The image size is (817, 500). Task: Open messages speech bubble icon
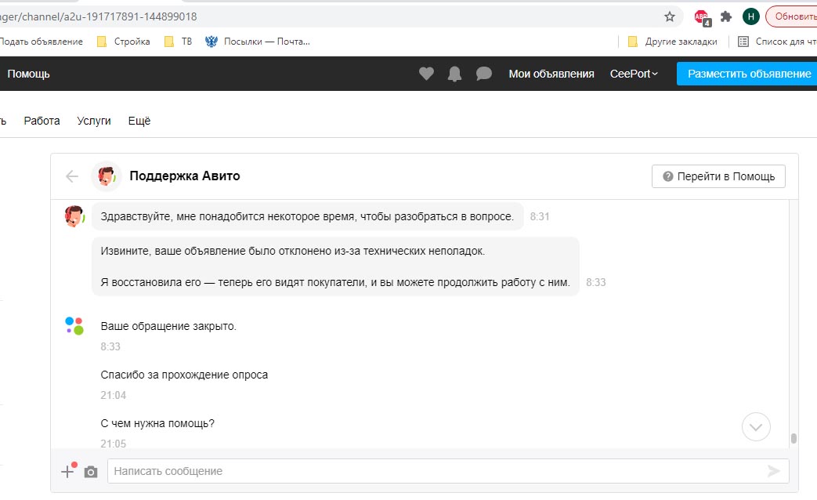coord(484,74)
